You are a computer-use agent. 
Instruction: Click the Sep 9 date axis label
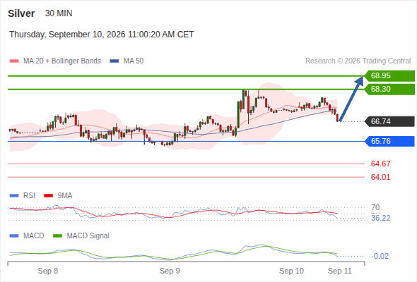click(x=170, y=271)
